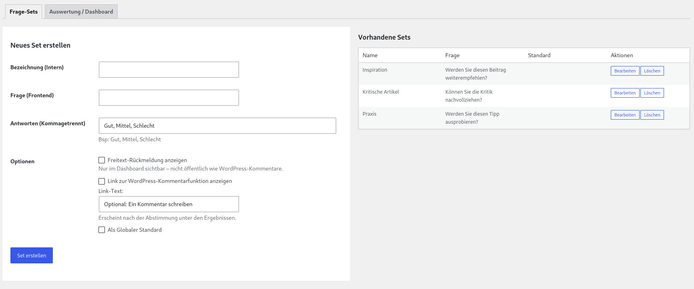Select the Praxis name cell
Image resolution: width=694 pixels, height=289 pixels.
(369, 114)
